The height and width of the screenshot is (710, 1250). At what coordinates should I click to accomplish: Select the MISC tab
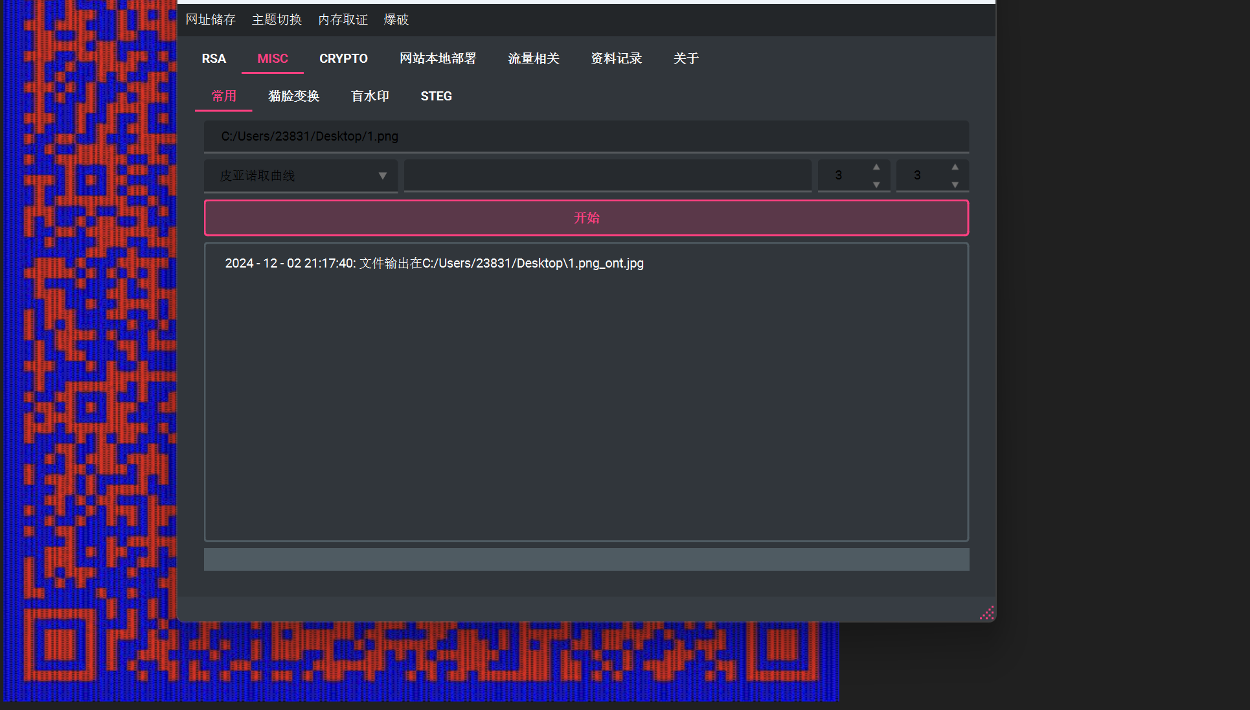pos(273,58)
